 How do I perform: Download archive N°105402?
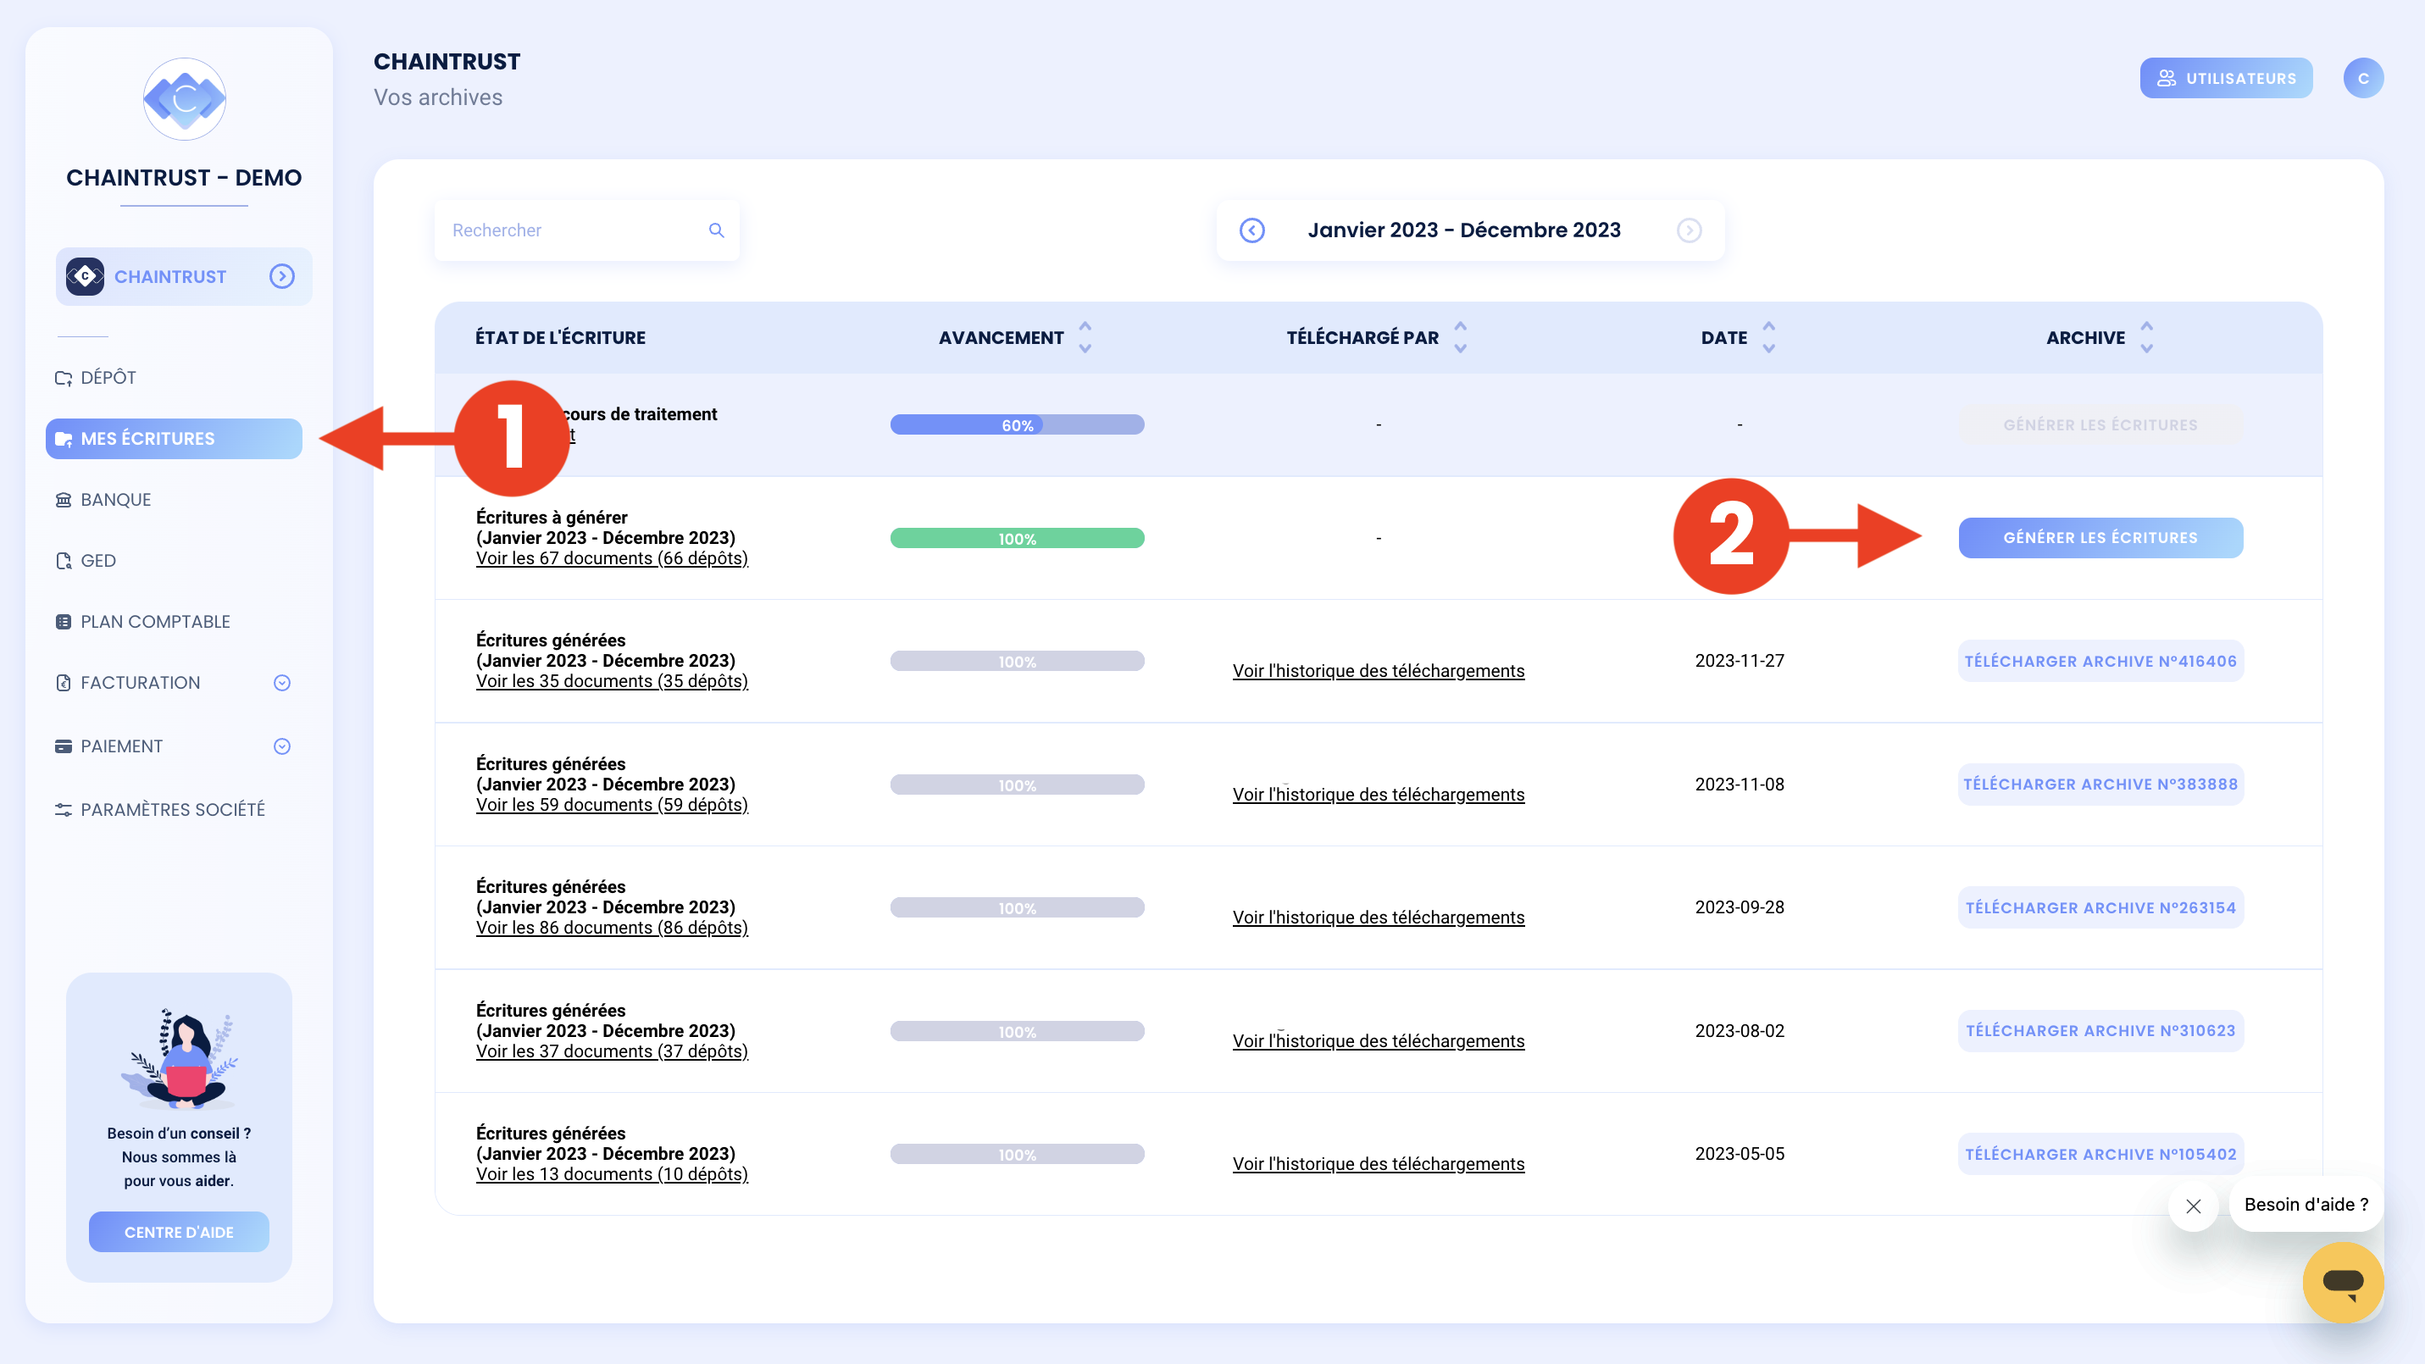[2100, 1155]
